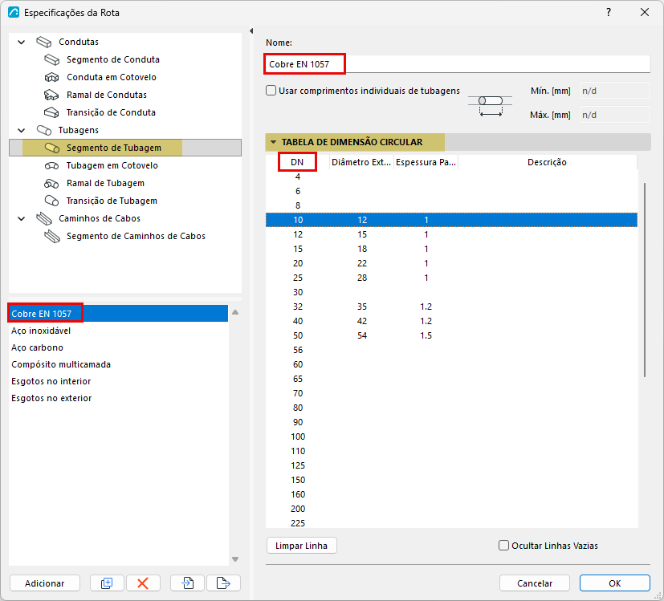Select the DN 50 row in the table

pyautogui.click(x=451, y=335)
